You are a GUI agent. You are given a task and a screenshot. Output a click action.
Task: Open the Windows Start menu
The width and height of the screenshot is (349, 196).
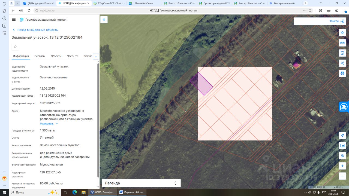tap(4, 192)
